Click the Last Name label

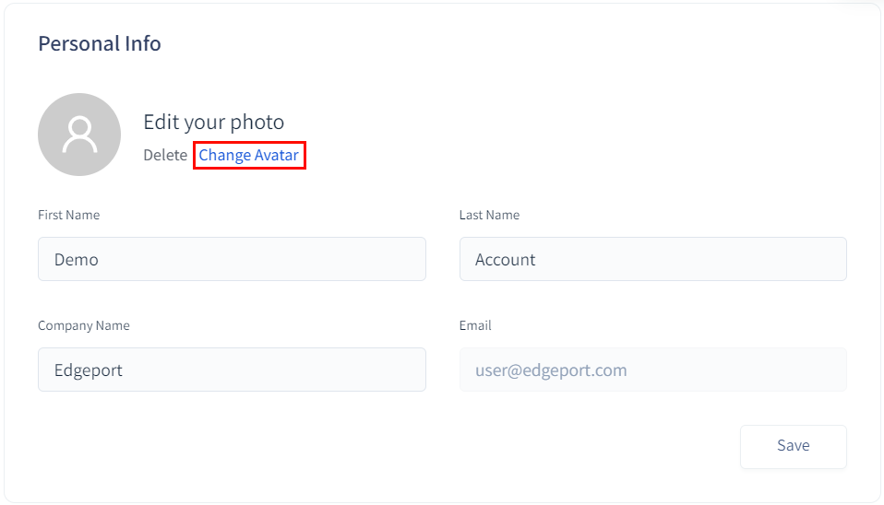(x=489, y=215)
